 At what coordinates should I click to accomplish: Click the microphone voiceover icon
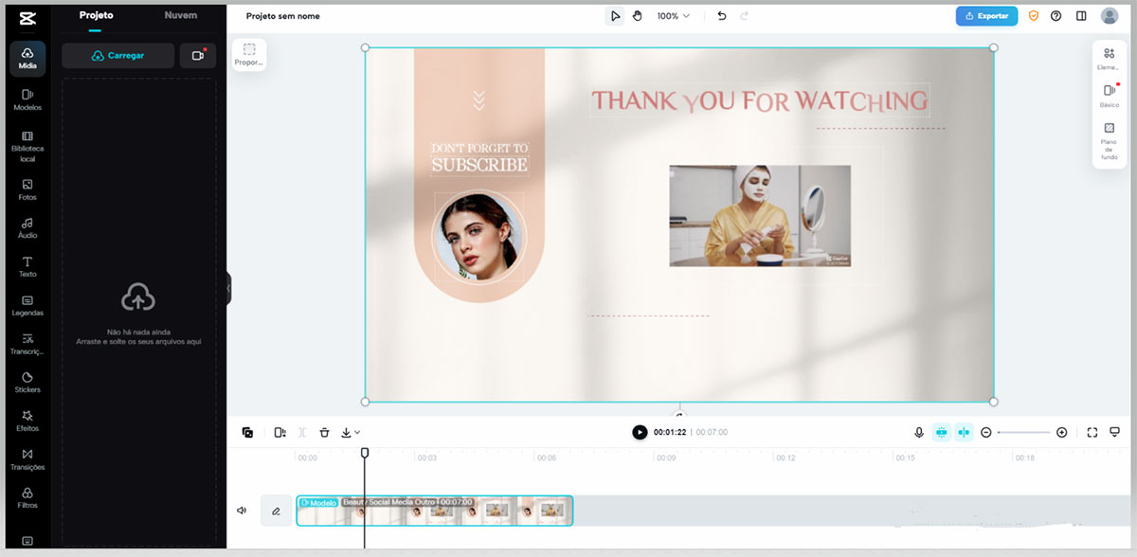click(x=918, y=432)
